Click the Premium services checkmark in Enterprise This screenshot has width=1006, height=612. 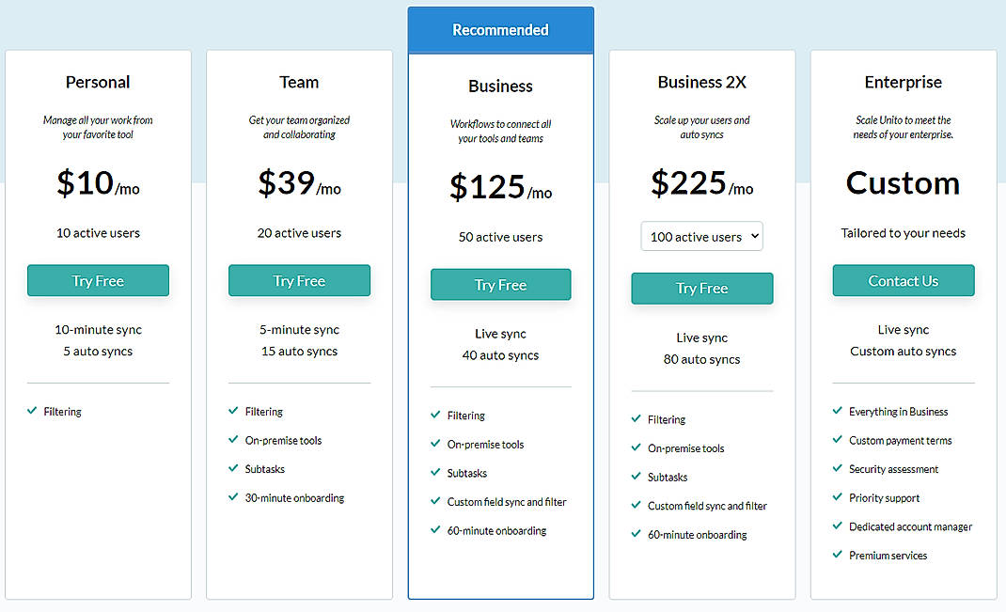tap(837, 555)
